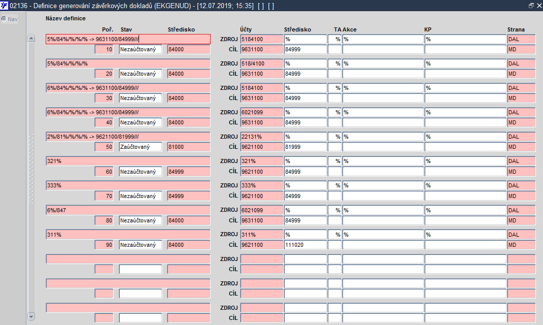Select definition name '5%/84%/%/%/%' of row 20
This screenshot has width=543, height=325.
[128, 63]
